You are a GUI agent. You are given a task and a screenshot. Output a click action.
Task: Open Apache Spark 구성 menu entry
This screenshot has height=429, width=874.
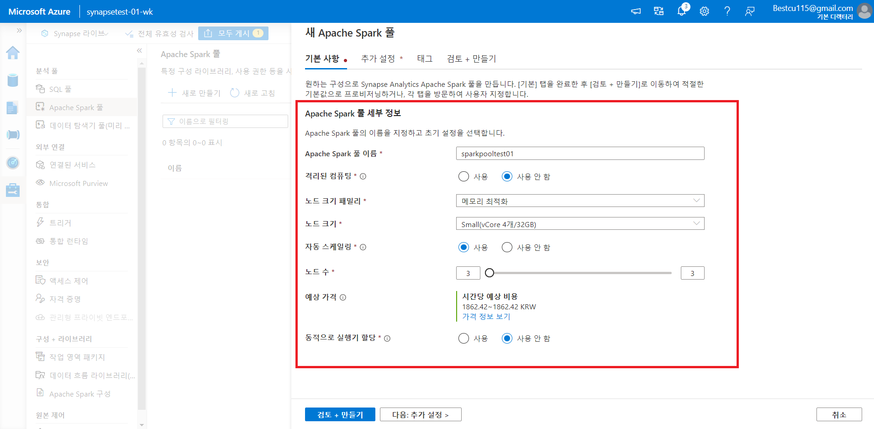82,394
